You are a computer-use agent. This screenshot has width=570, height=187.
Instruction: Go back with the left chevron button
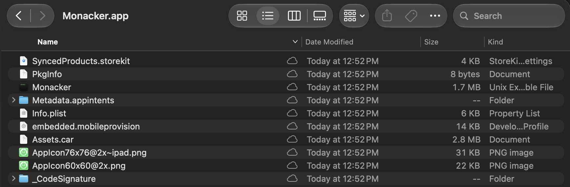(19, 16)
